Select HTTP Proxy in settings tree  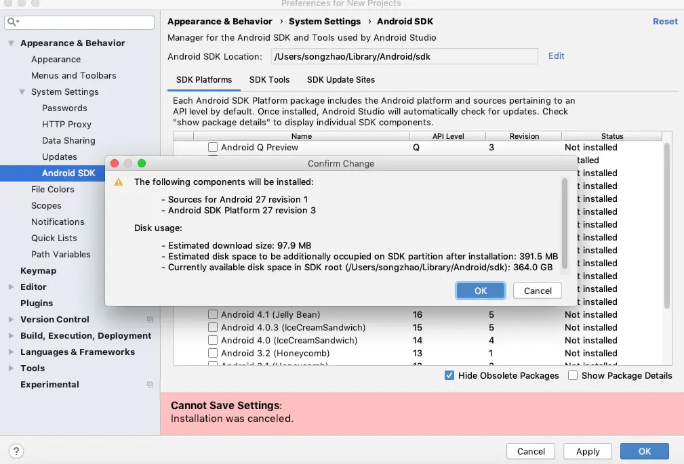click(66, 124)
